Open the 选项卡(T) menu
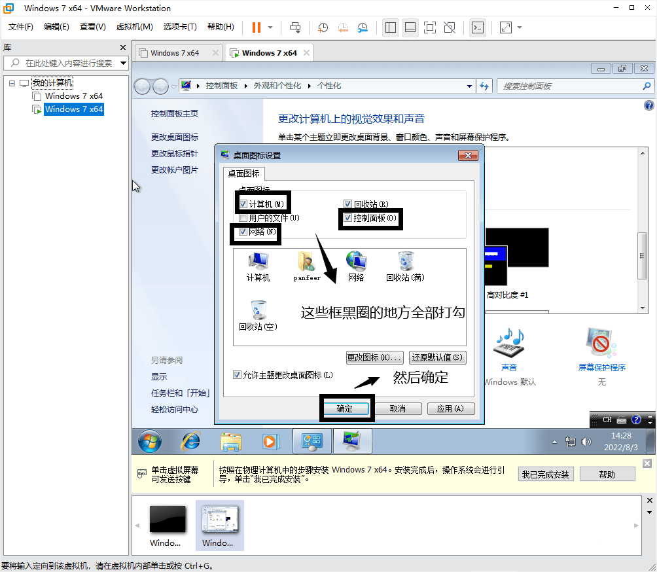The width and height of the screenshot is (657, 572). click(180, 27)
